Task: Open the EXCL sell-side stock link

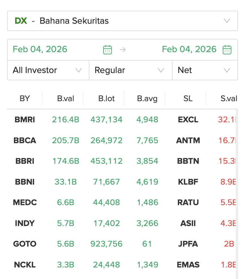Action: point(188,120)
